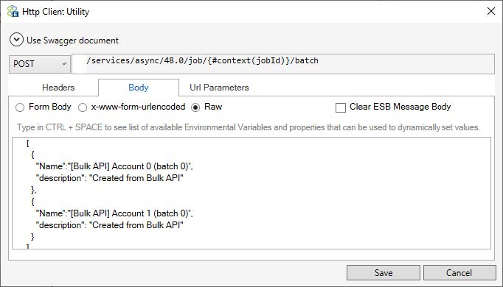Select the Raw body option
The height and width of the screenshot is (287, 503).
195,107
